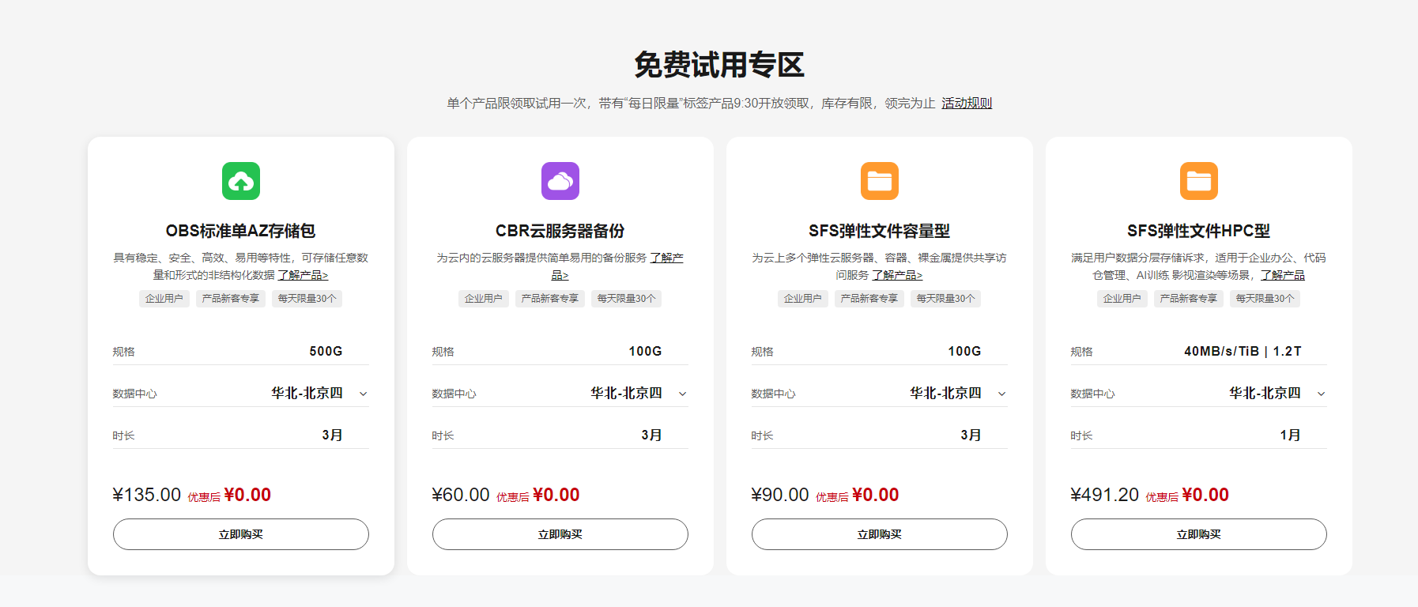Expand data center dropdown in SFS HPC card

coord(1321,394)
